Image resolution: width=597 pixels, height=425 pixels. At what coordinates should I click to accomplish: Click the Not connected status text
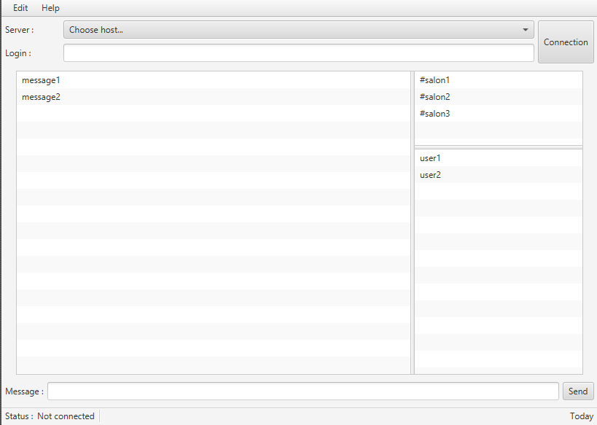tap(66, 416)
